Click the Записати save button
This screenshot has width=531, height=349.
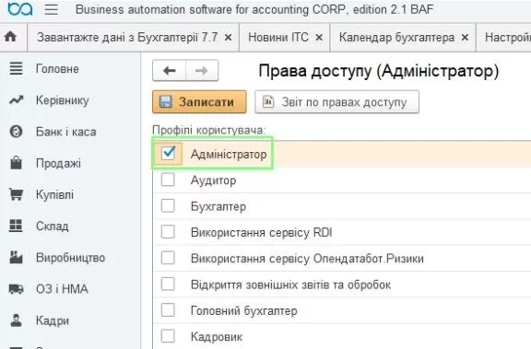[x=199, y=102]
